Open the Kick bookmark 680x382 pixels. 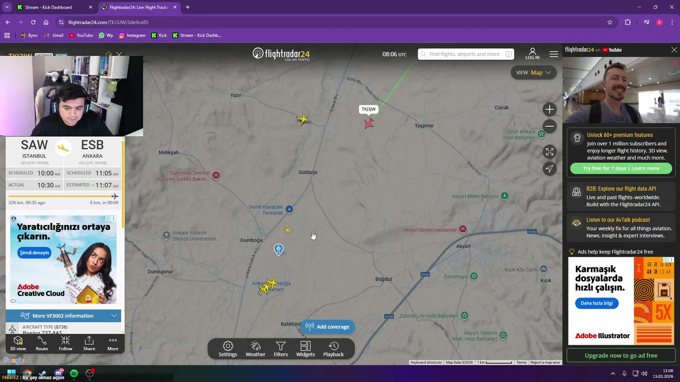159,36
